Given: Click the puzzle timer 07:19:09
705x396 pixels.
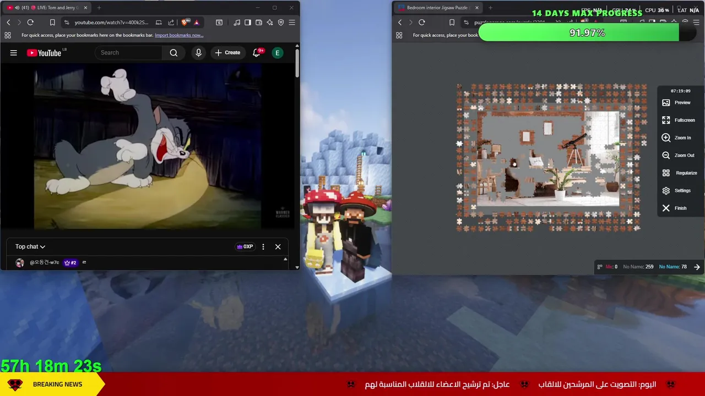Looking at the screenshot, I should (x=680, y=91).
